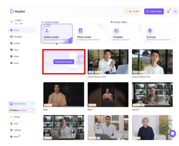The image size is (179, 146).
Task: Open the Pricing link
Action: click(17, 117)
